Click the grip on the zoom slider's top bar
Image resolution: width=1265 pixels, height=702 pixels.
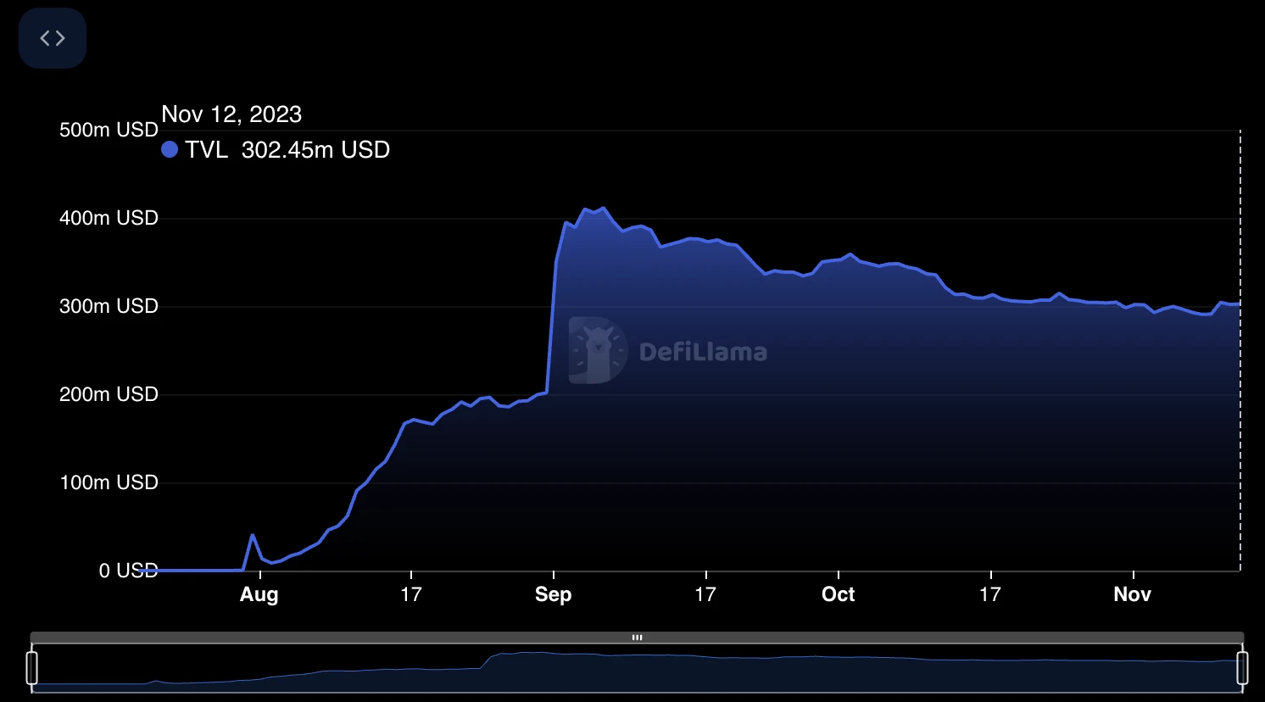(637, 638)
